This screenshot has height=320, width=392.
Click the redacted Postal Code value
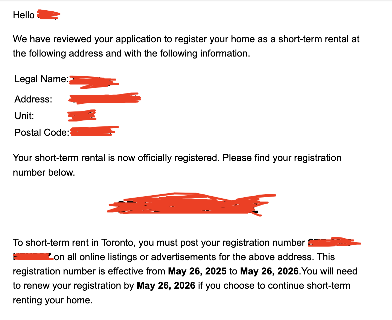94,131
